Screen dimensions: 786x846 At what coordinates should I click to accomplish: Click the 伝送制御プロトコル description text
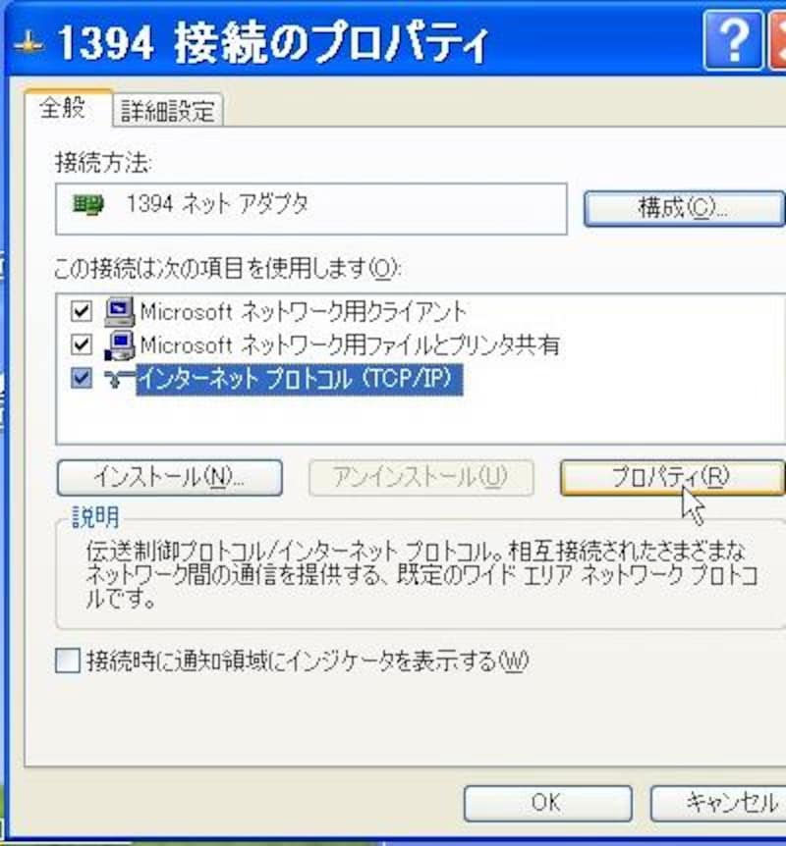click(x=421, y=574)
